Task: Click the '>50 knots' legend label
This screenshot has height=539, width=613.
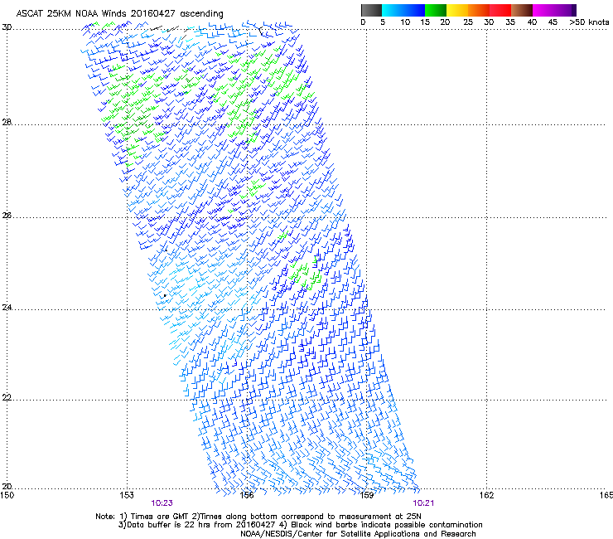Action: click(x=589, y=22)
